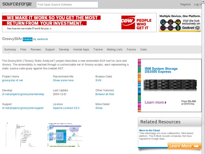The image size is (205, 154).
Task: Open sf.net/projects/groovystar/develop link
Action: (x=23, y=94)
